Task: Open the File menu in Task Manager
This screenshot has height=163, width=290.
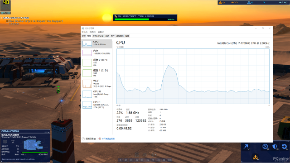Action: [85, 32]
